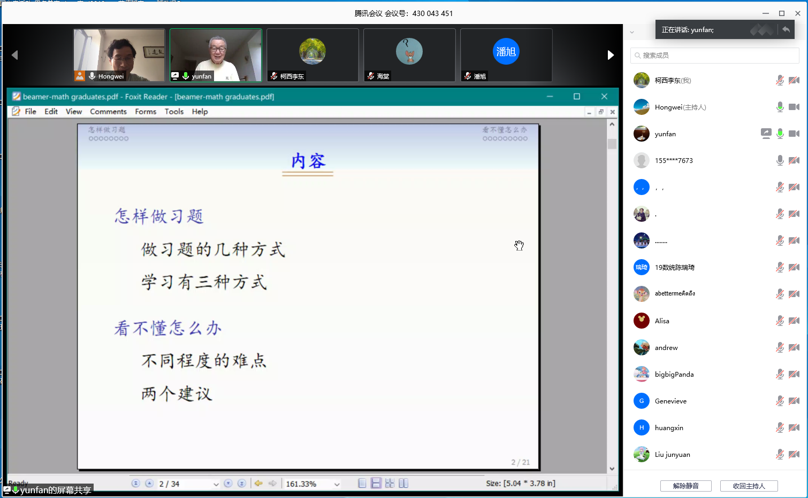Screen dimensions: 808x498
Task: Switch to single page layout view
Action: [x=362, y=484]
